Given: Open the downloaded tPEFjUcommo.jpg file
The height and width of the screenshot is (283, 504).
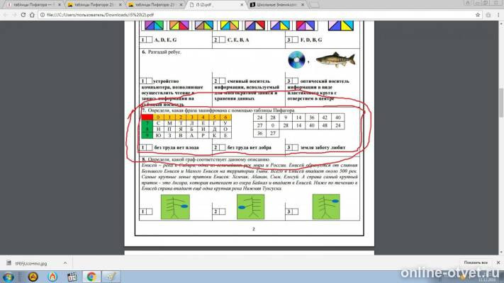Looking at the screenshot, I should click(x=31, y=263).
